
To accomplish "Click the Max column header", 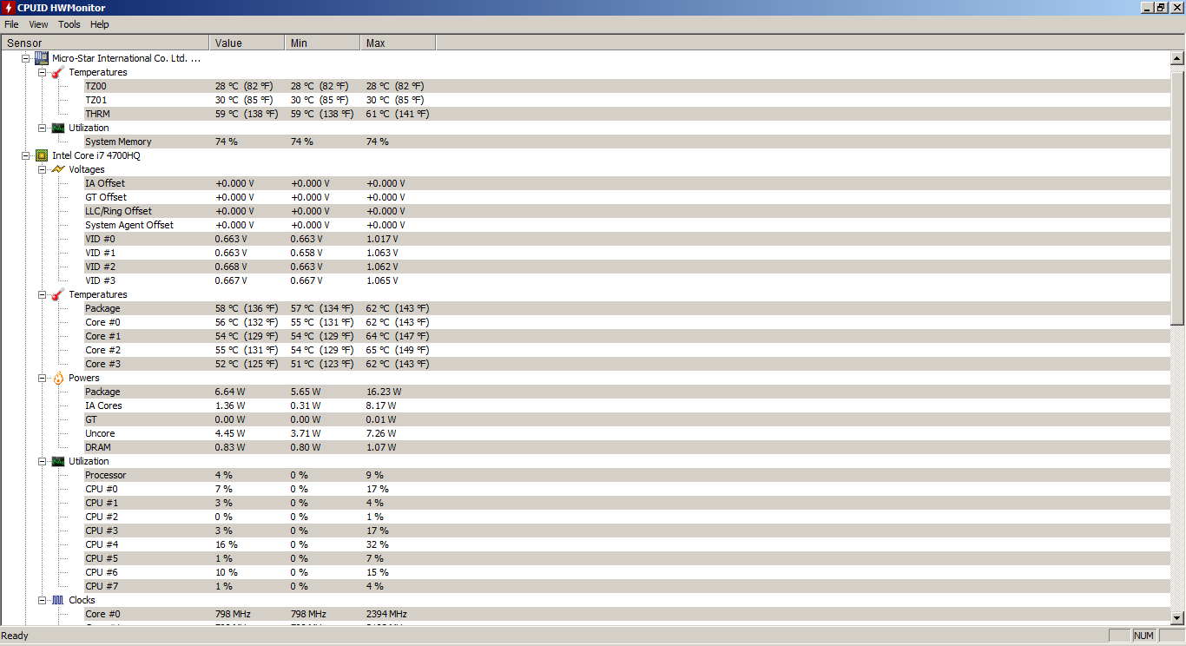I will point(398,43).
